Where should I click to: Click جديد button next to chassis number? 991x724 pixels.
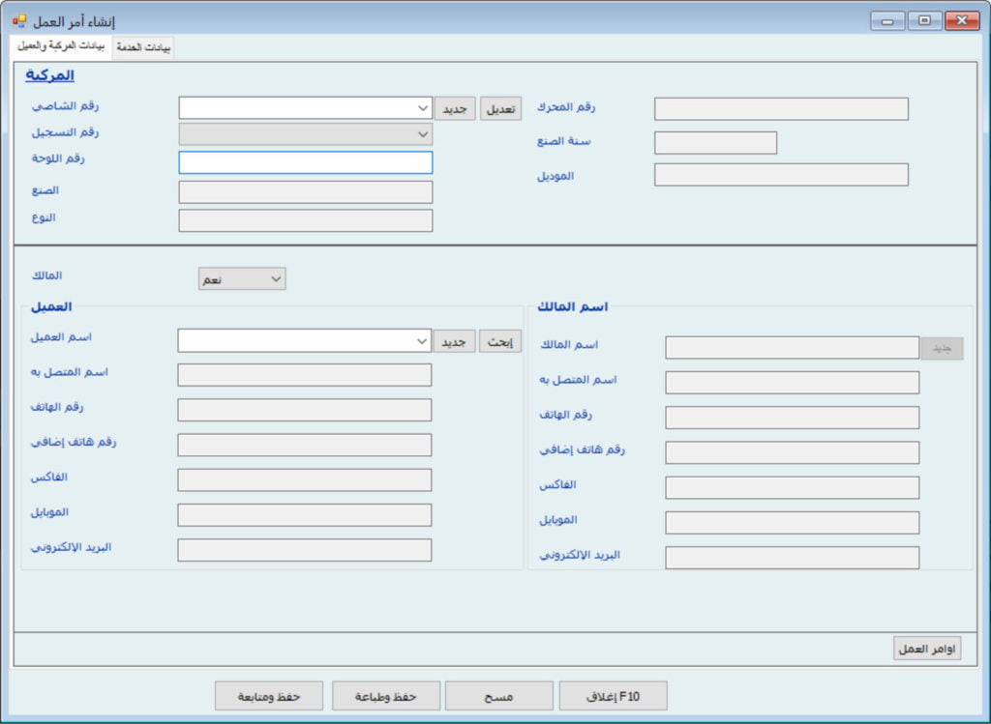pyautogui.click(x=455, y=108)
